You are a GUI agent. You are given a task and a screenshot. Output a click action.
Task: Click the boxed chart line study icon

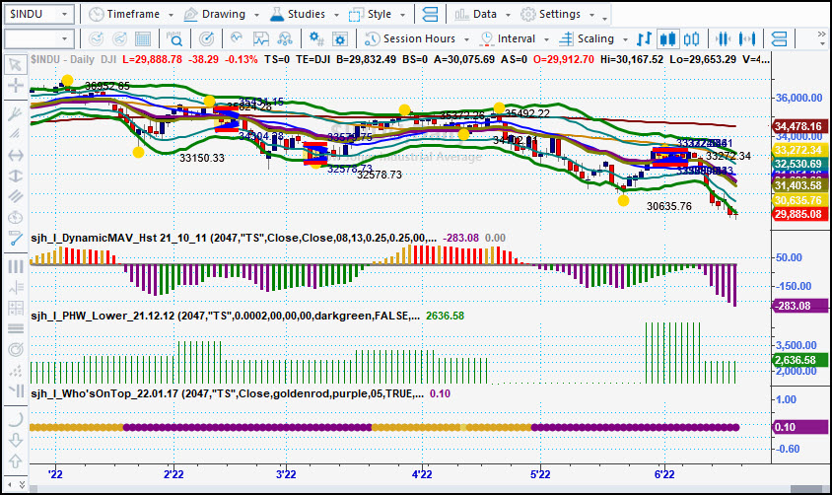[x=260, y=38]
